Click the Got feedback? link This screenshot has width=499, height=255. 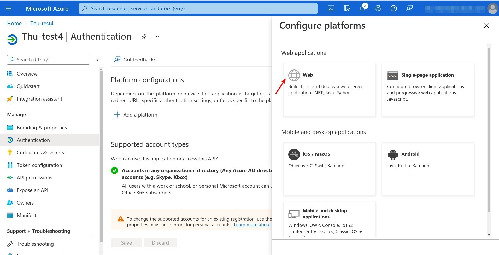click(x=135, y=60)
